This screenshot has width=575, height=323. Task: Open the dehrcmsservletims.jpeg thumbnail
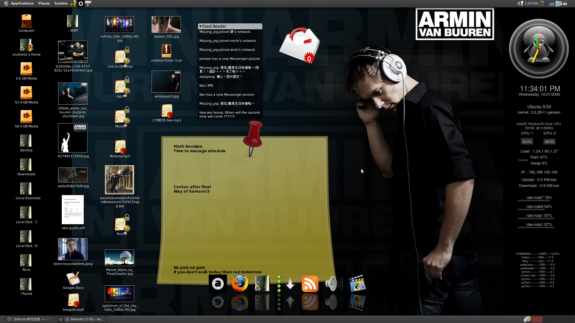click(73, 249)
